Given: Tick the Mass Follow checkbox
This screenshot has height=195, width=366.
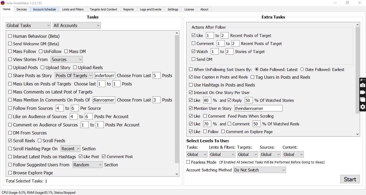Looking at the screenshot, I should point(10,51).
